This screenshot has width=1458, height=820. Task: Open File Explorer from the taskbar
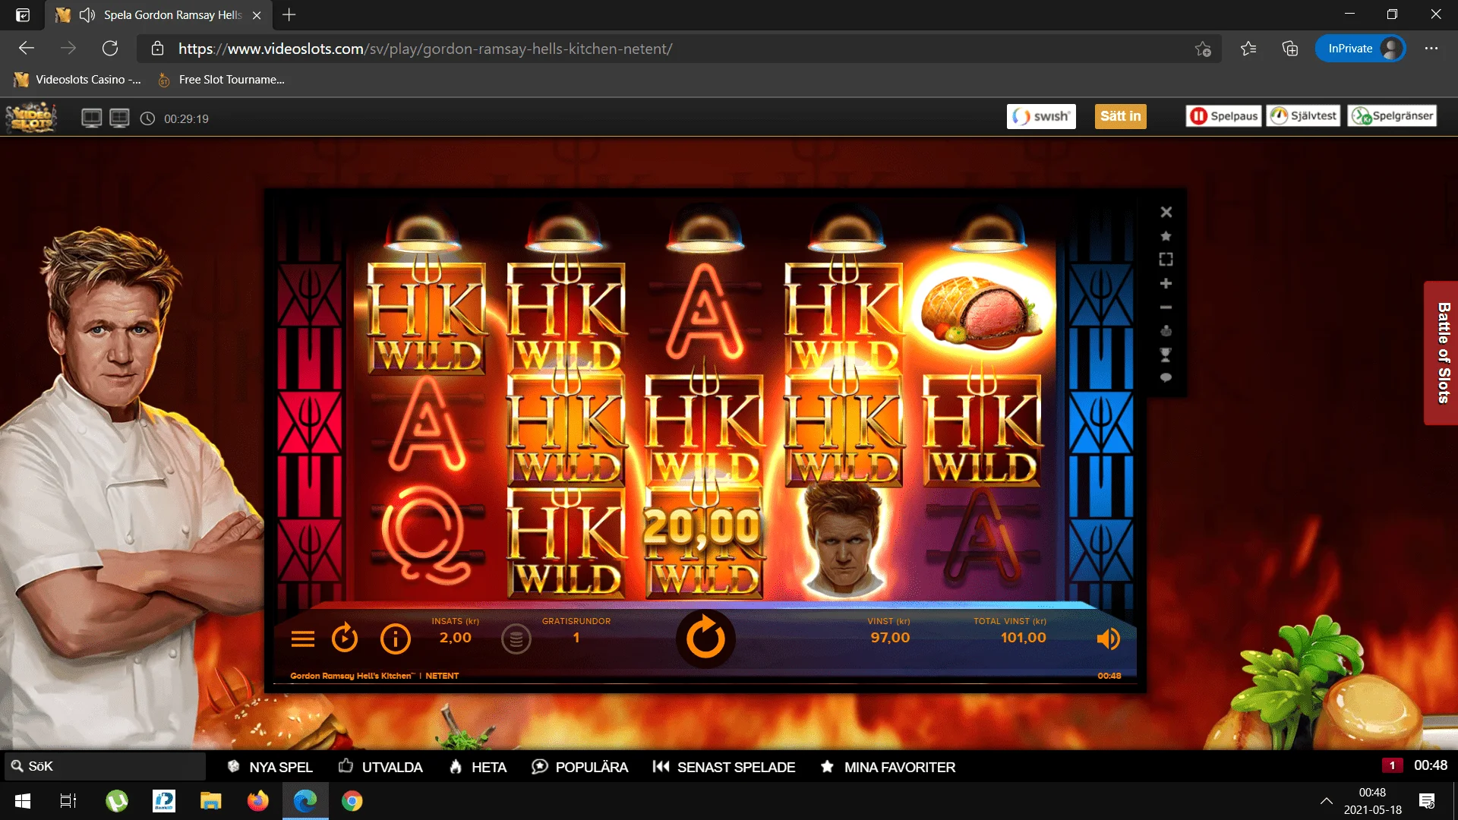[x=210, y=801]
